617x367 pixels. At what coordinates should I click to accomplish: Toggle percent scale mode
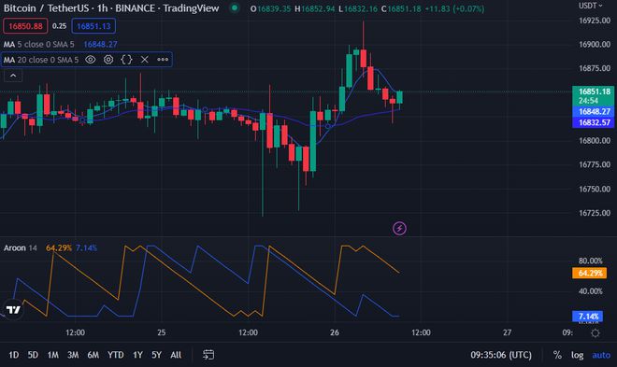(x=557, y=355)
